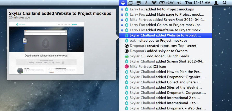Open the Wi-Fi status menu
This screenshot has width=232, height=111.
(154, 3)
